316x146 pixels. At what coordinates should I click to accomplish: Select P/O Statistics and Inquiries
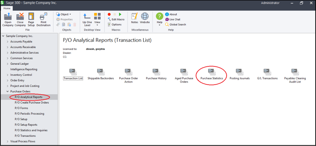(31, 130)
